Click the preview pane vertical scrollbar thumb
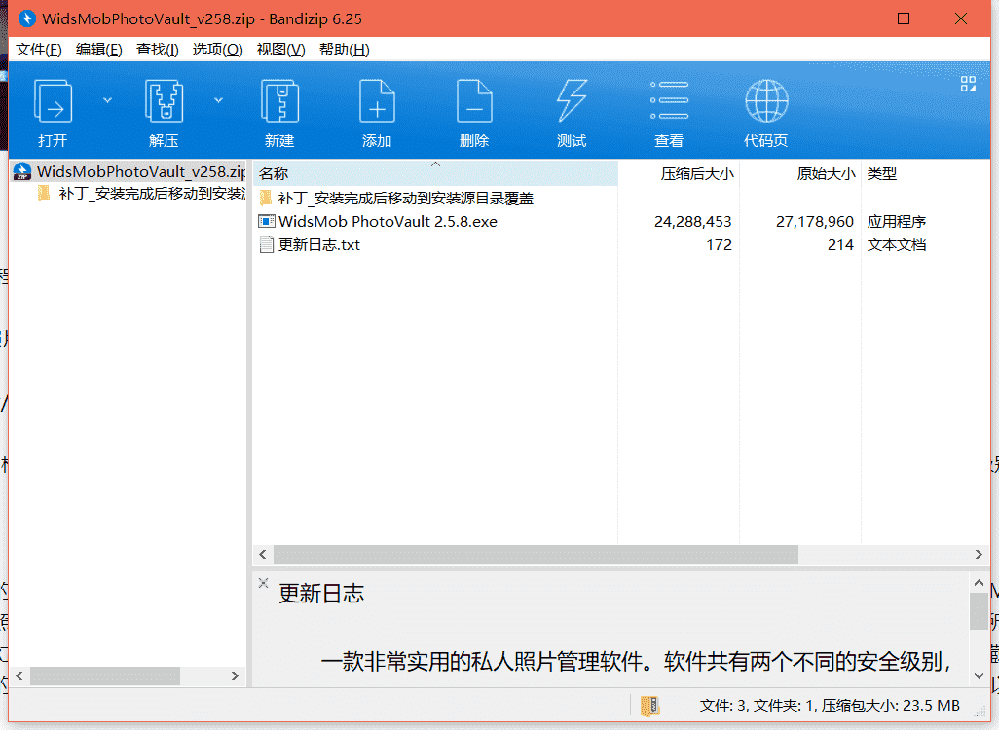 (x=979, y=611)
